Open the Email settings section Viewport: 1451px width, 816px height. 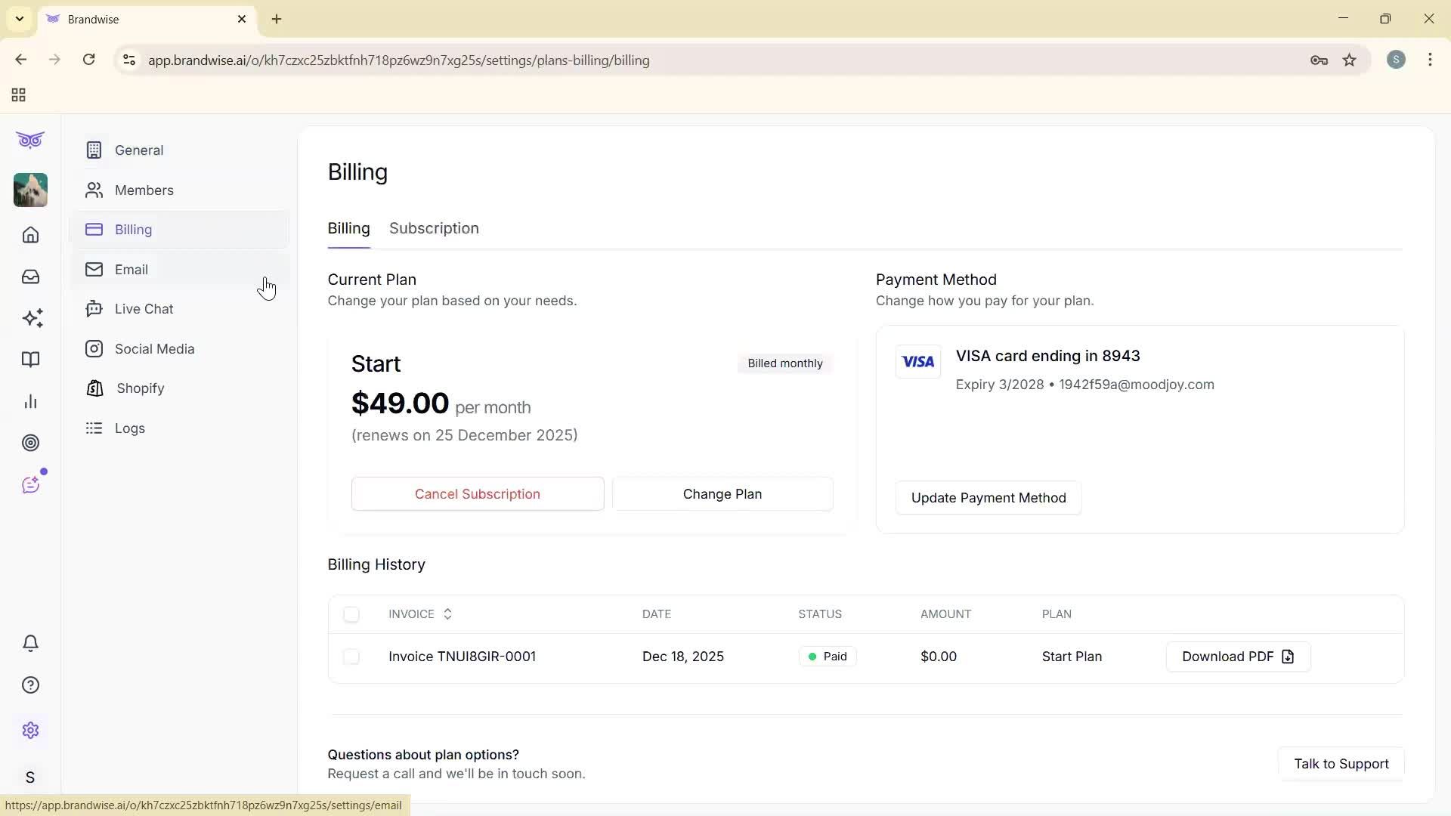[132, 269]
